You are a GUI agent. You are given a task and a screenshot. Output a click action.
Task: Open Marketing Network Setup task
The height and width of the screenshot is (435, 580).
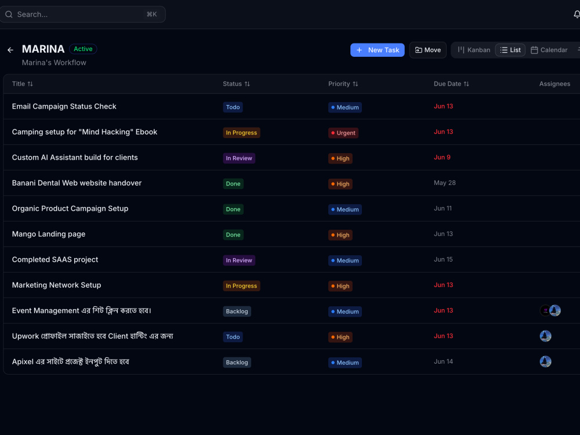(x=56, y=285)
